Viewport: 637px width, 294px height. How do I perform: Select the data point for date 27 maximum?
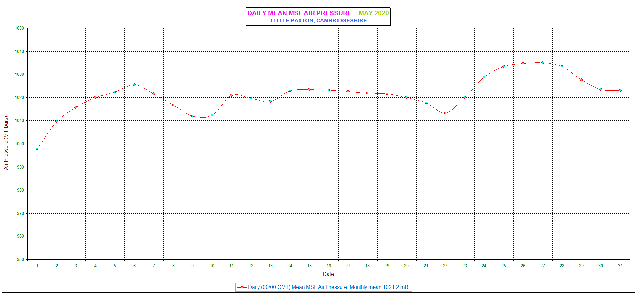(543, 63)
